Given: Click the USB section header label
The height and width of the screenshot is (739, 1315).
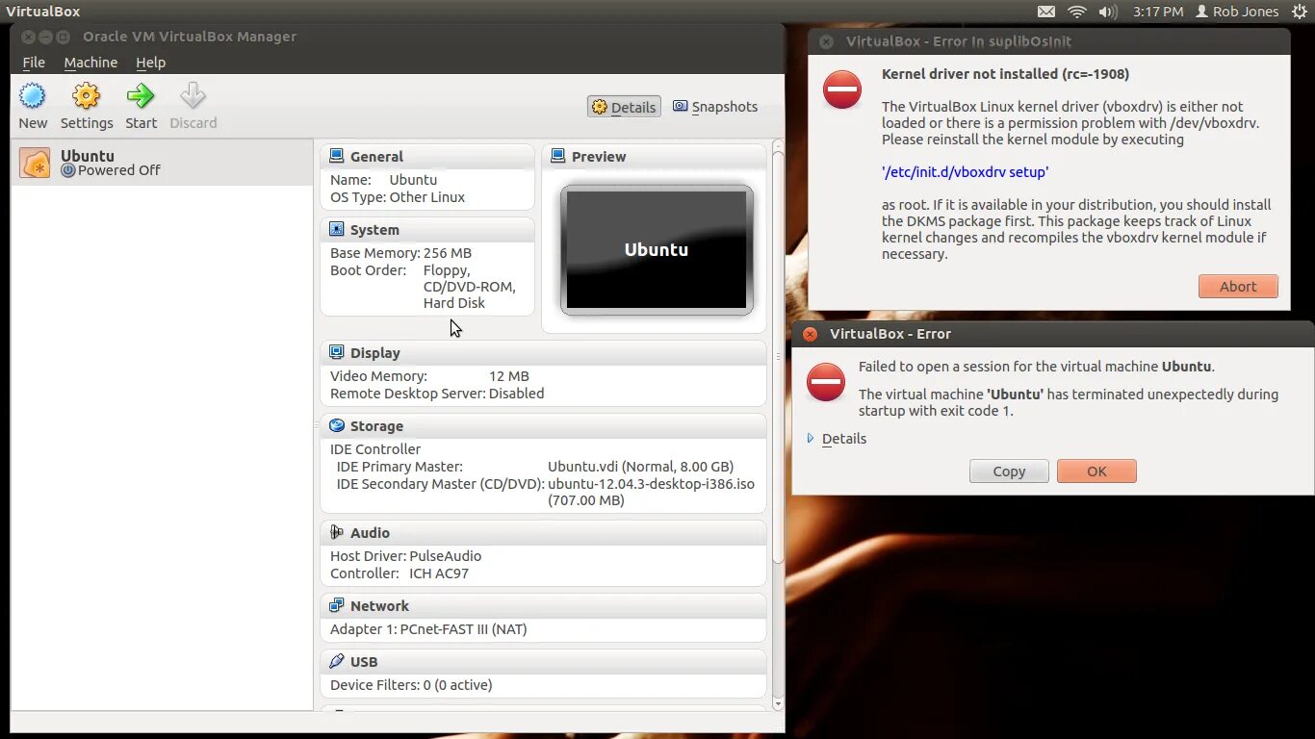Looking at the screenshot, I should [x=364, y=662].
